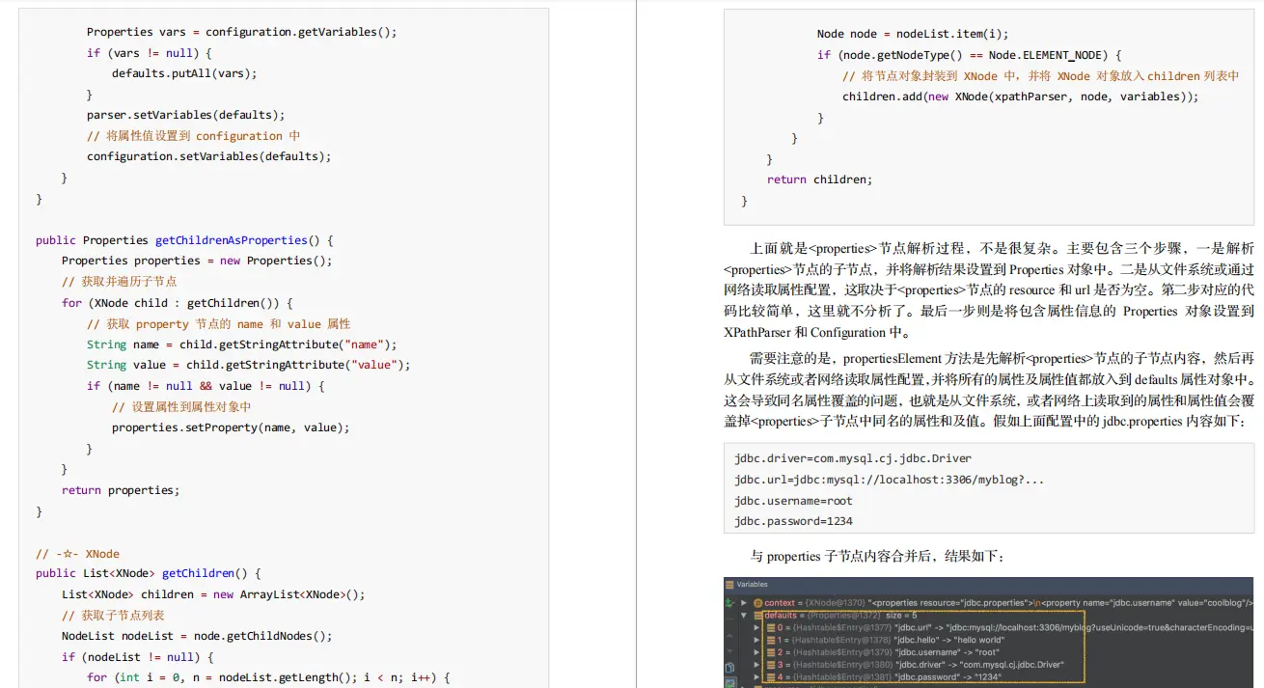Click "String name = child.getStringAttribute" line
This screenshot has width=1264, height=688.
(x=242, y=344)
